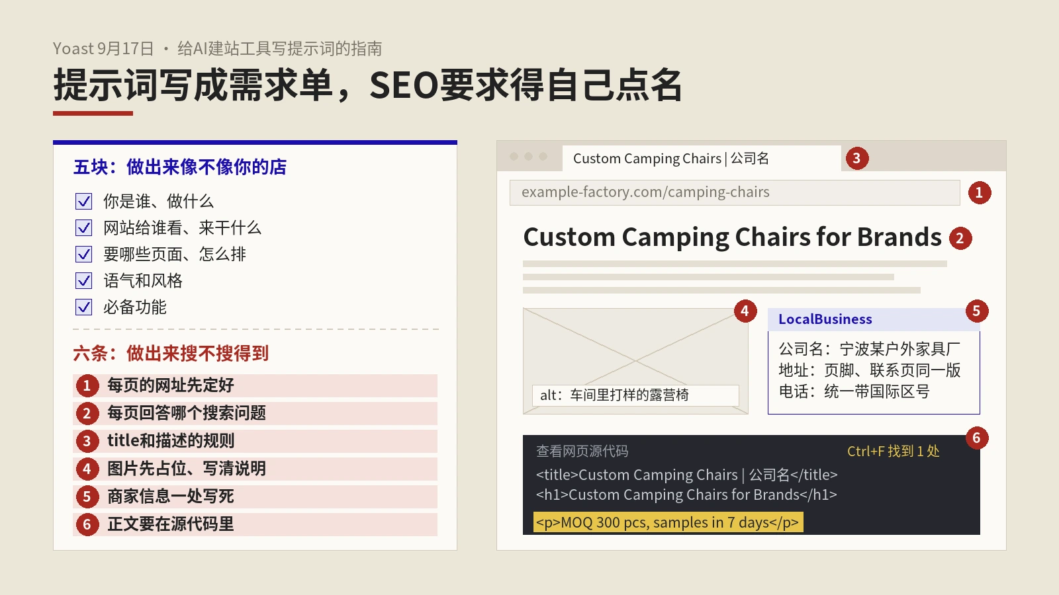
Task: Click the line 地址：页脚、联系页同一版
Action: 869,370
